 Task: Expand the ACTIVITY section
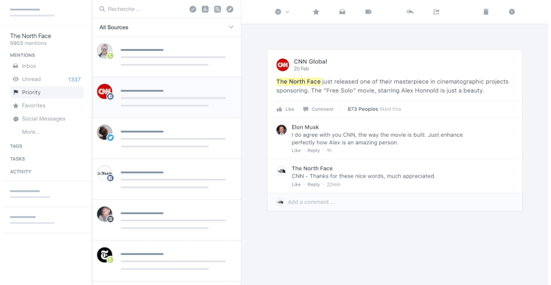click(x=20, y=172)
